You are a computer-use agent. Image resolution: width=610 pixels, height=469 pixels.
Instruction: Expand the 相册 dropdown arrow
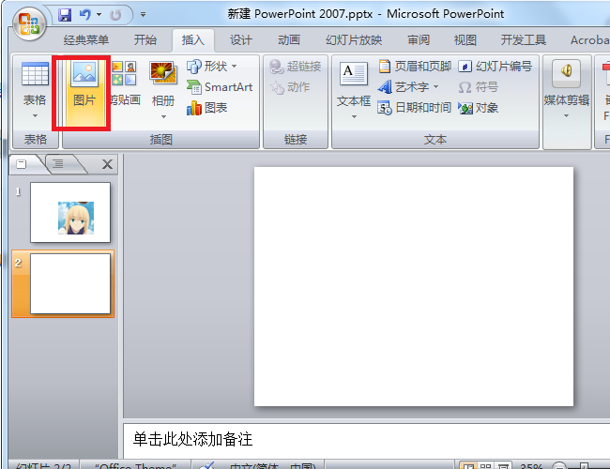(163, 116)
